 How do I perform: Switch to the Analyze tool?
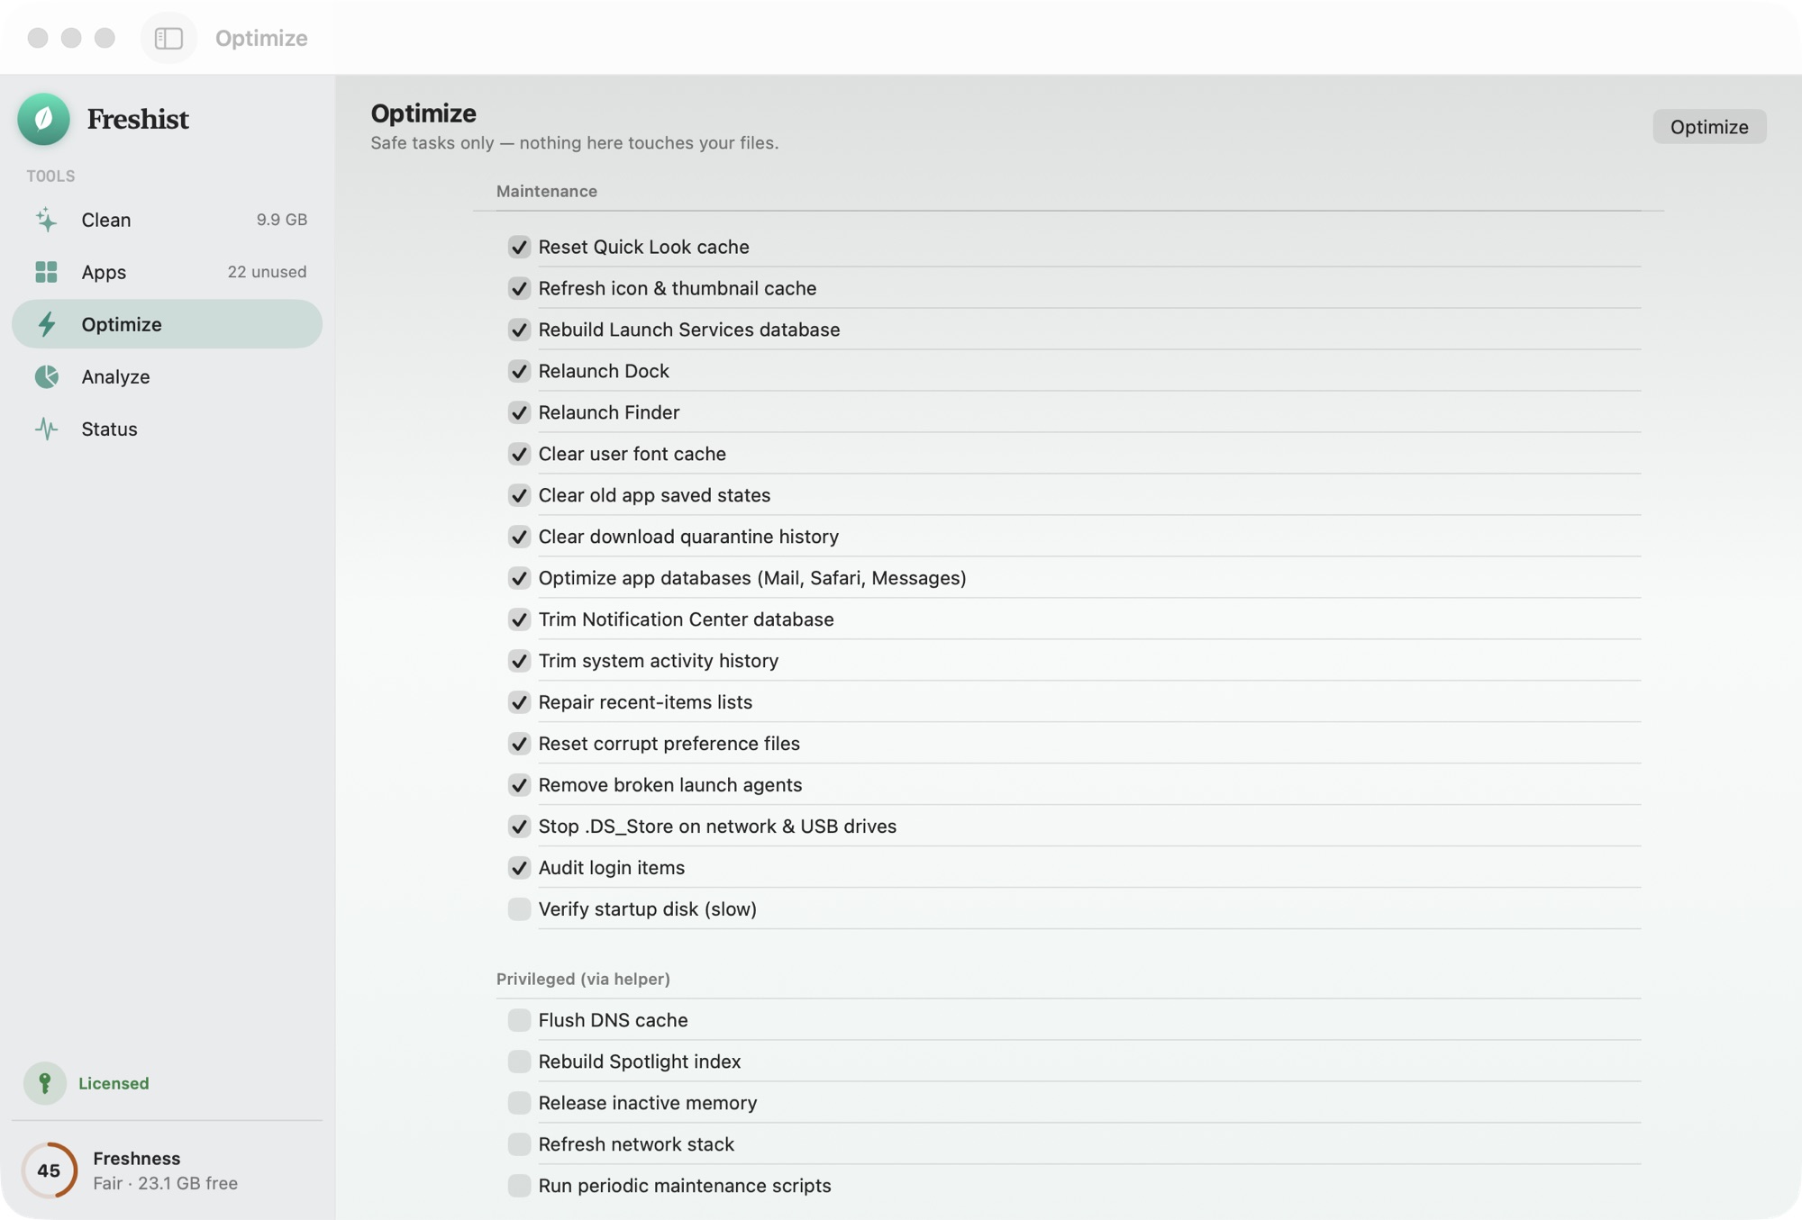tap(167, 376)
